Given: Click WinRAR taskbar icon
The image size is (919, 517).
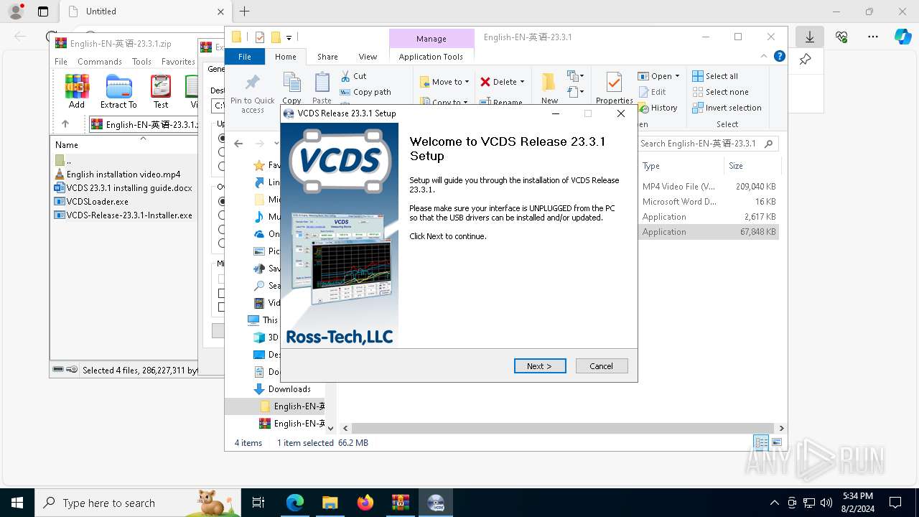Looking at the screenshot, I should coord(400,503).
